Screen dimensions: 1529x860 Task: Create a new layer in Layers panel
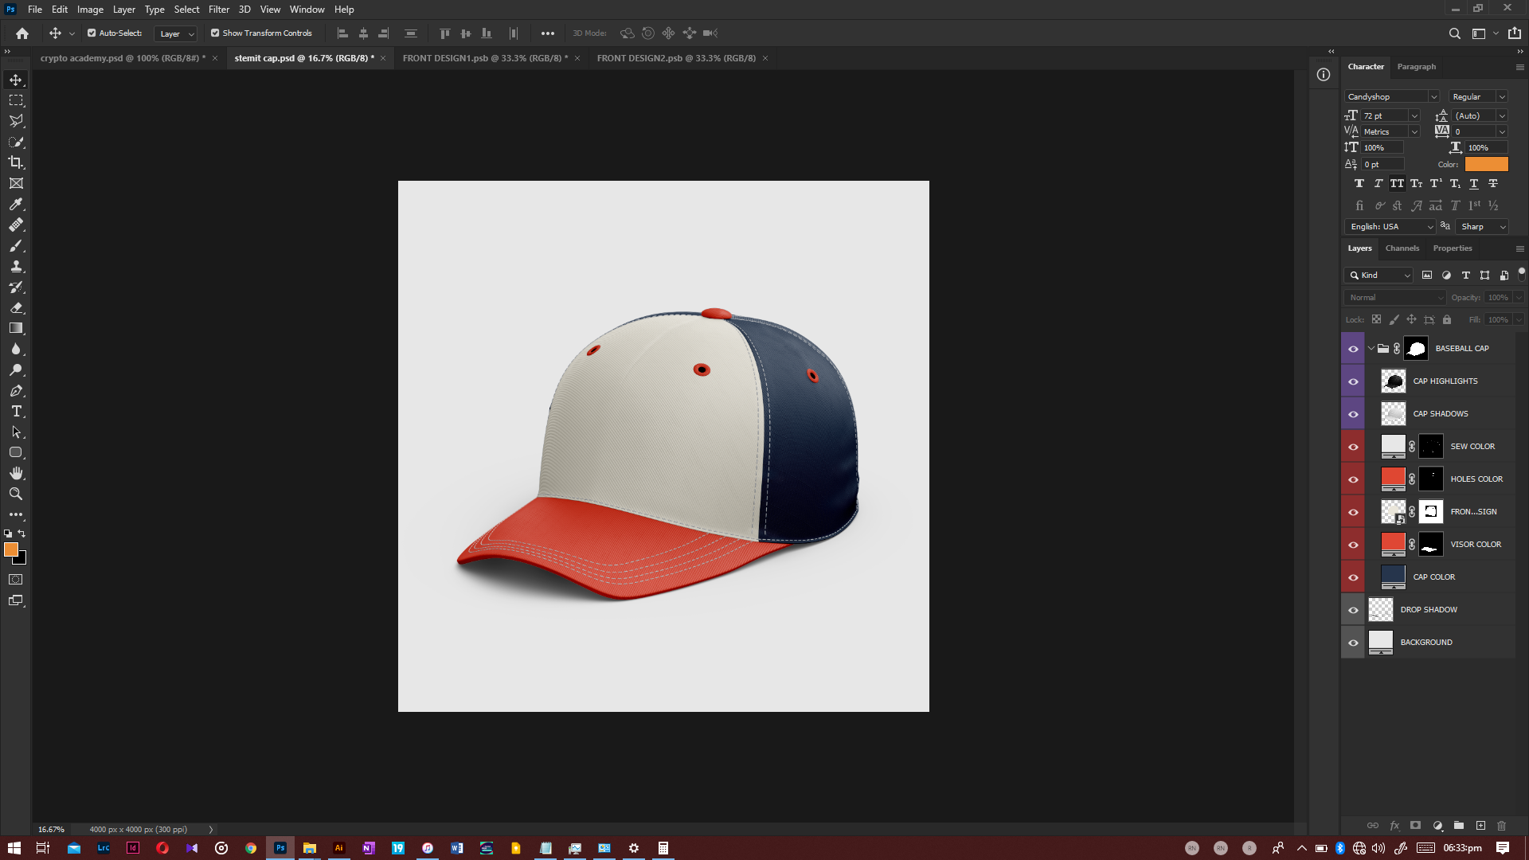pyautogui.click(x=1480, y=826)
